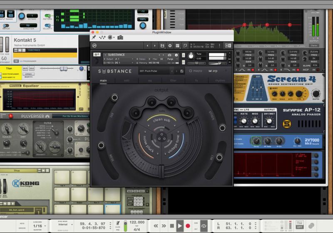This screenshot has width=333, height=233.
Task: Toggle the center power button in Substance wheel
Action: click(x=162, y=135)
